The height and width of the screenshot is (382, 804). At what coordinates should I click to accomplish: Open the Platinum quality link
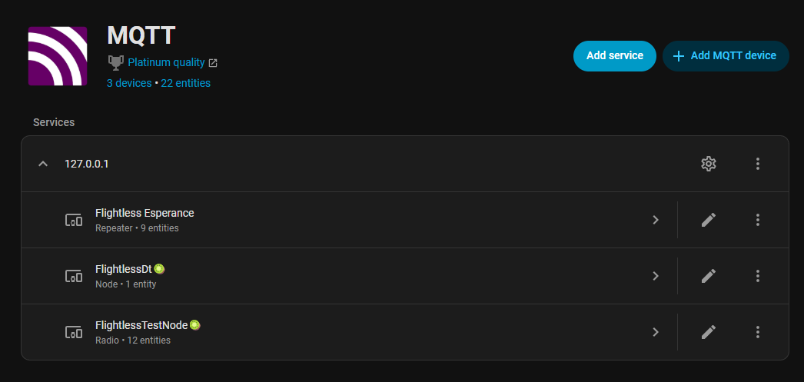(166, 62)
